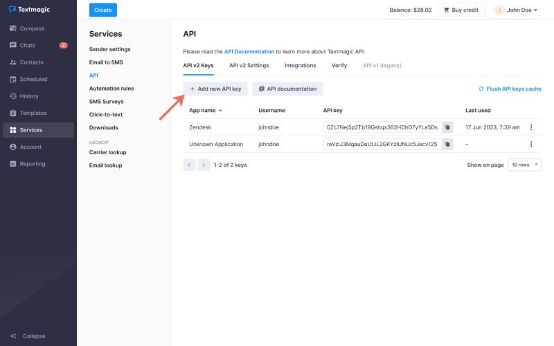Click the John Doe avatar icon
The height and width of the screenshot is (346, 554).
click(x=499, y=10)
